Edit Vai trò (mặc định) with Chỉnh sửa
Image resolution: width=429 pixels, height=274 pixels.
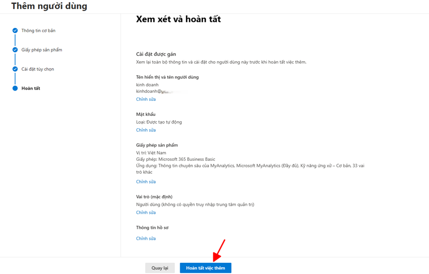pyautogui.click(x=146, y=212)
